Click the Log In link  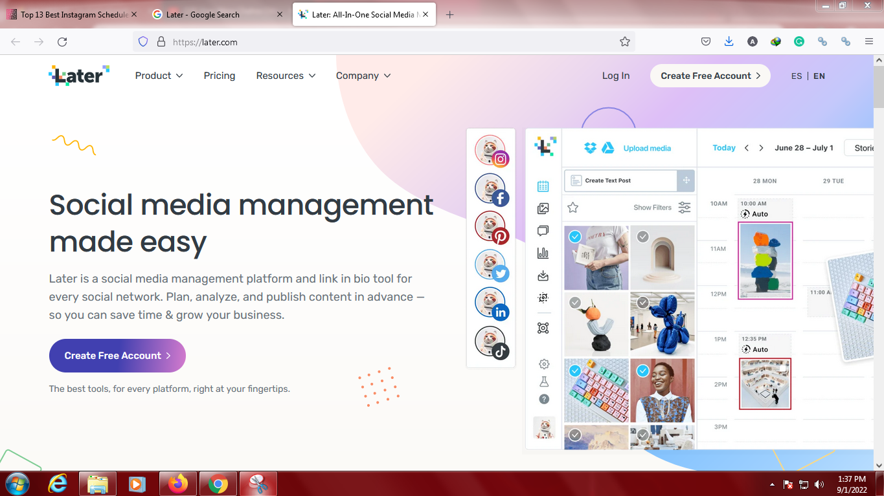tap(616, 76)
